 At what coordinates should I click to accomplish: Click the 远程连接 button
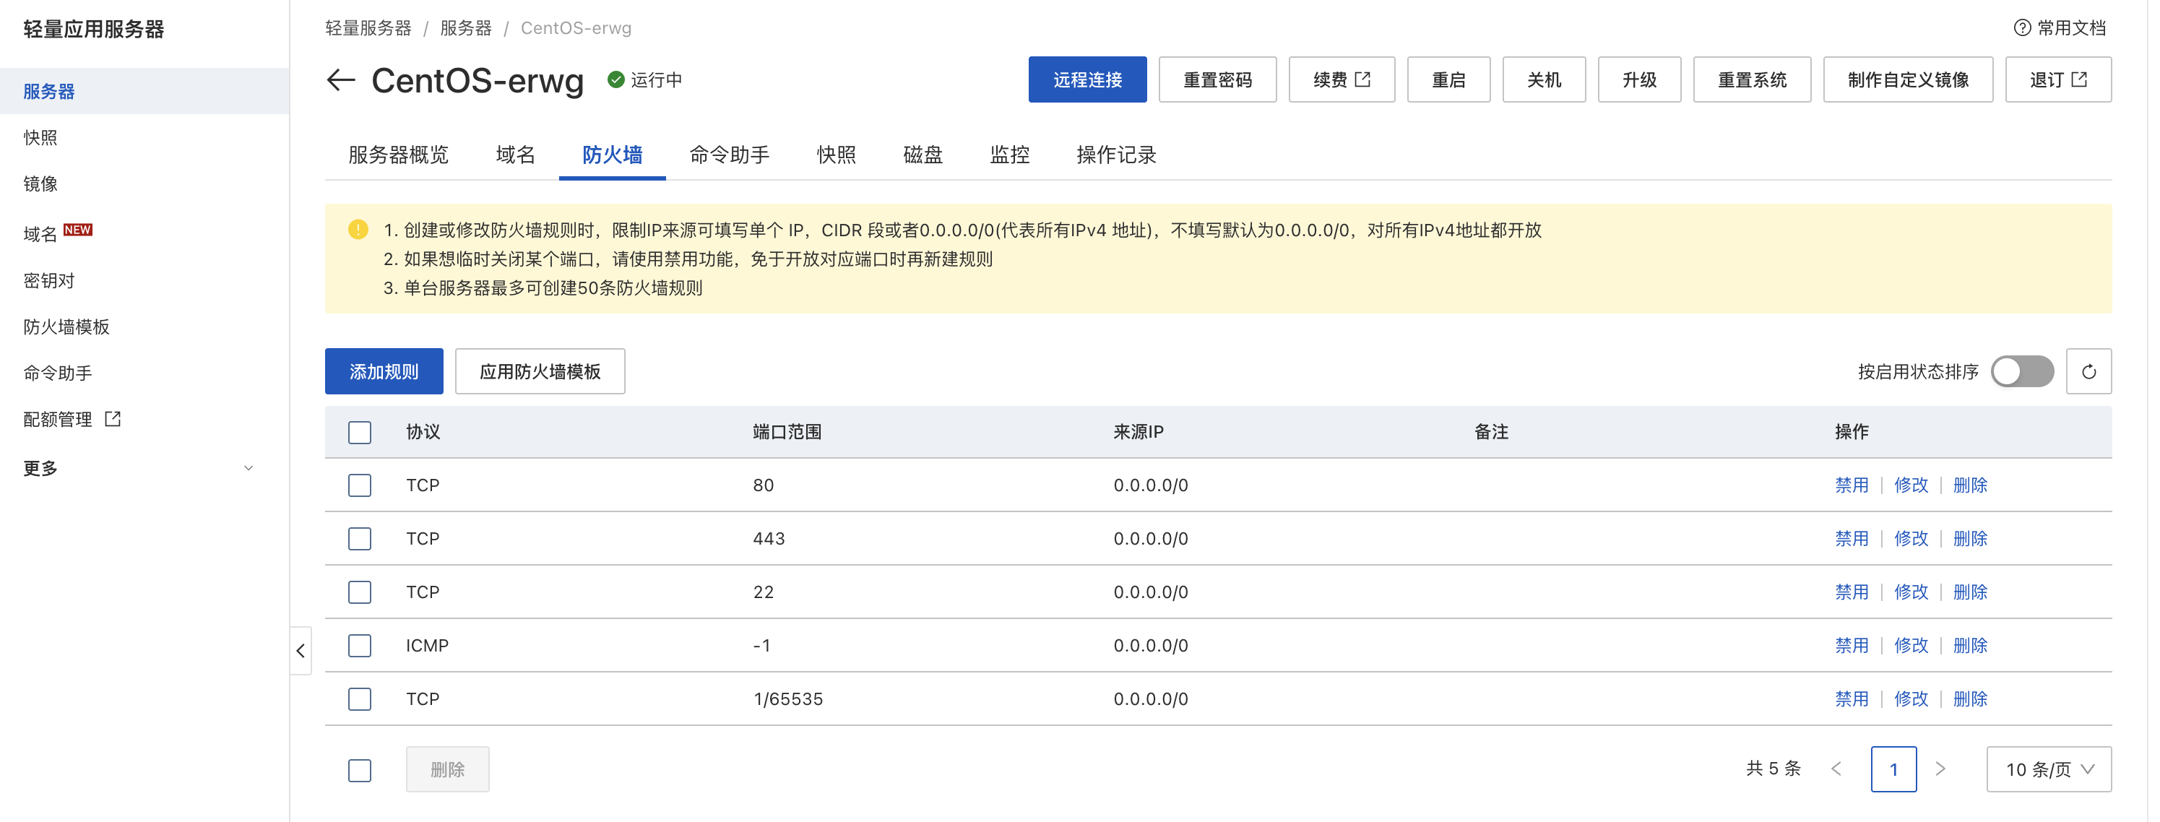(x=1087, y=79)
